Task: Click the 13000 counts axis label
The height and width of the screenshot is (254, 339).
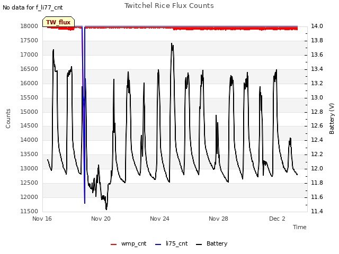Action: [x=29, y=168]
